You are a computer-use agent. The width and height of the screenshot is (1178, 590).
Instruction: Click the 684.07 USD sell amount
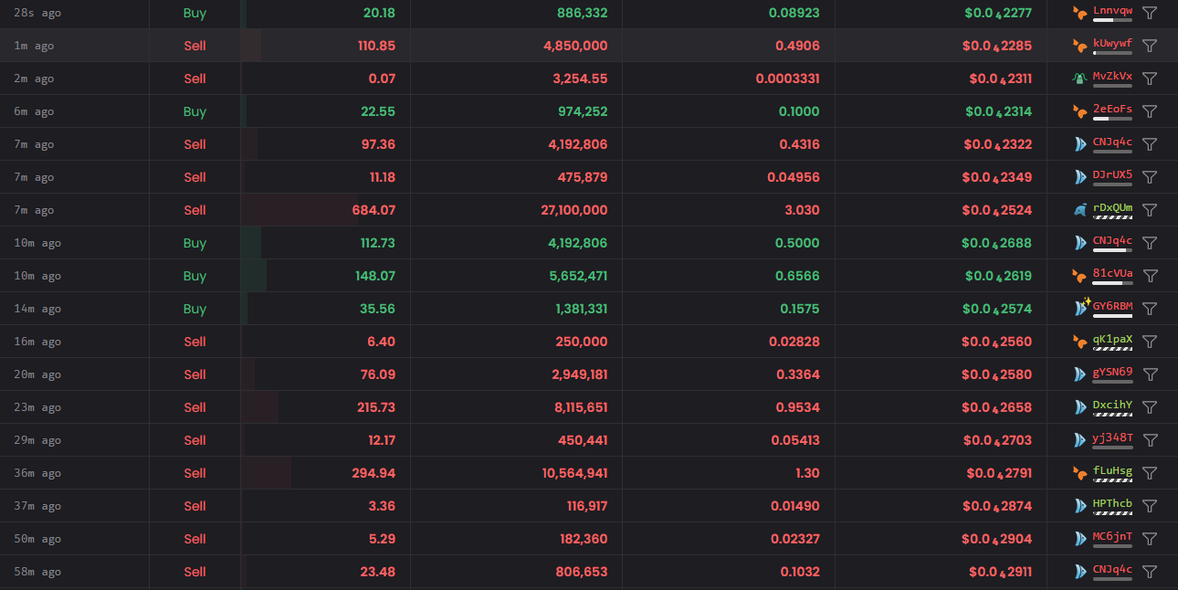click(373, 210)
